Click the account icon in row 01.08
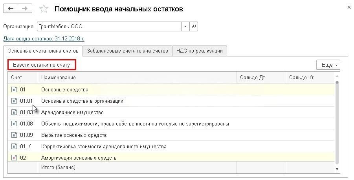 14,124
